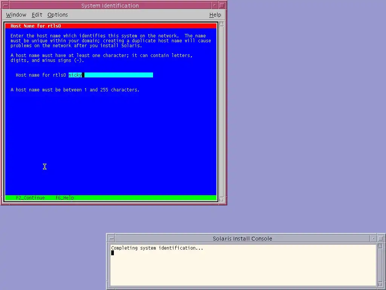Minimize the System Identification window

[x=214, y=5]
